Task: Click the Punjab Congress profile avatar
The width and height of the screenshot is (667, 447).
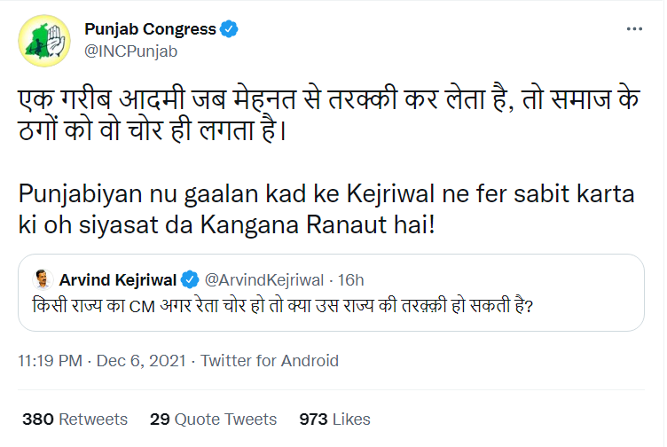Action: pyautogui.click(x=43, y=40)
